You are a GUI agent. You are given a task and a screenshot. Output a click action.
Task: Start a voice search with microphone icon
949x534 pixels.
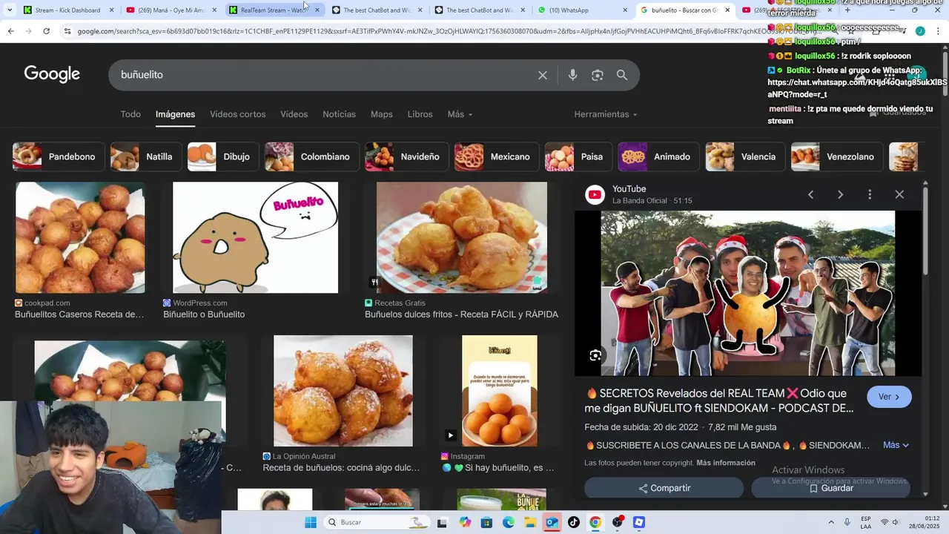coord(572,75)
